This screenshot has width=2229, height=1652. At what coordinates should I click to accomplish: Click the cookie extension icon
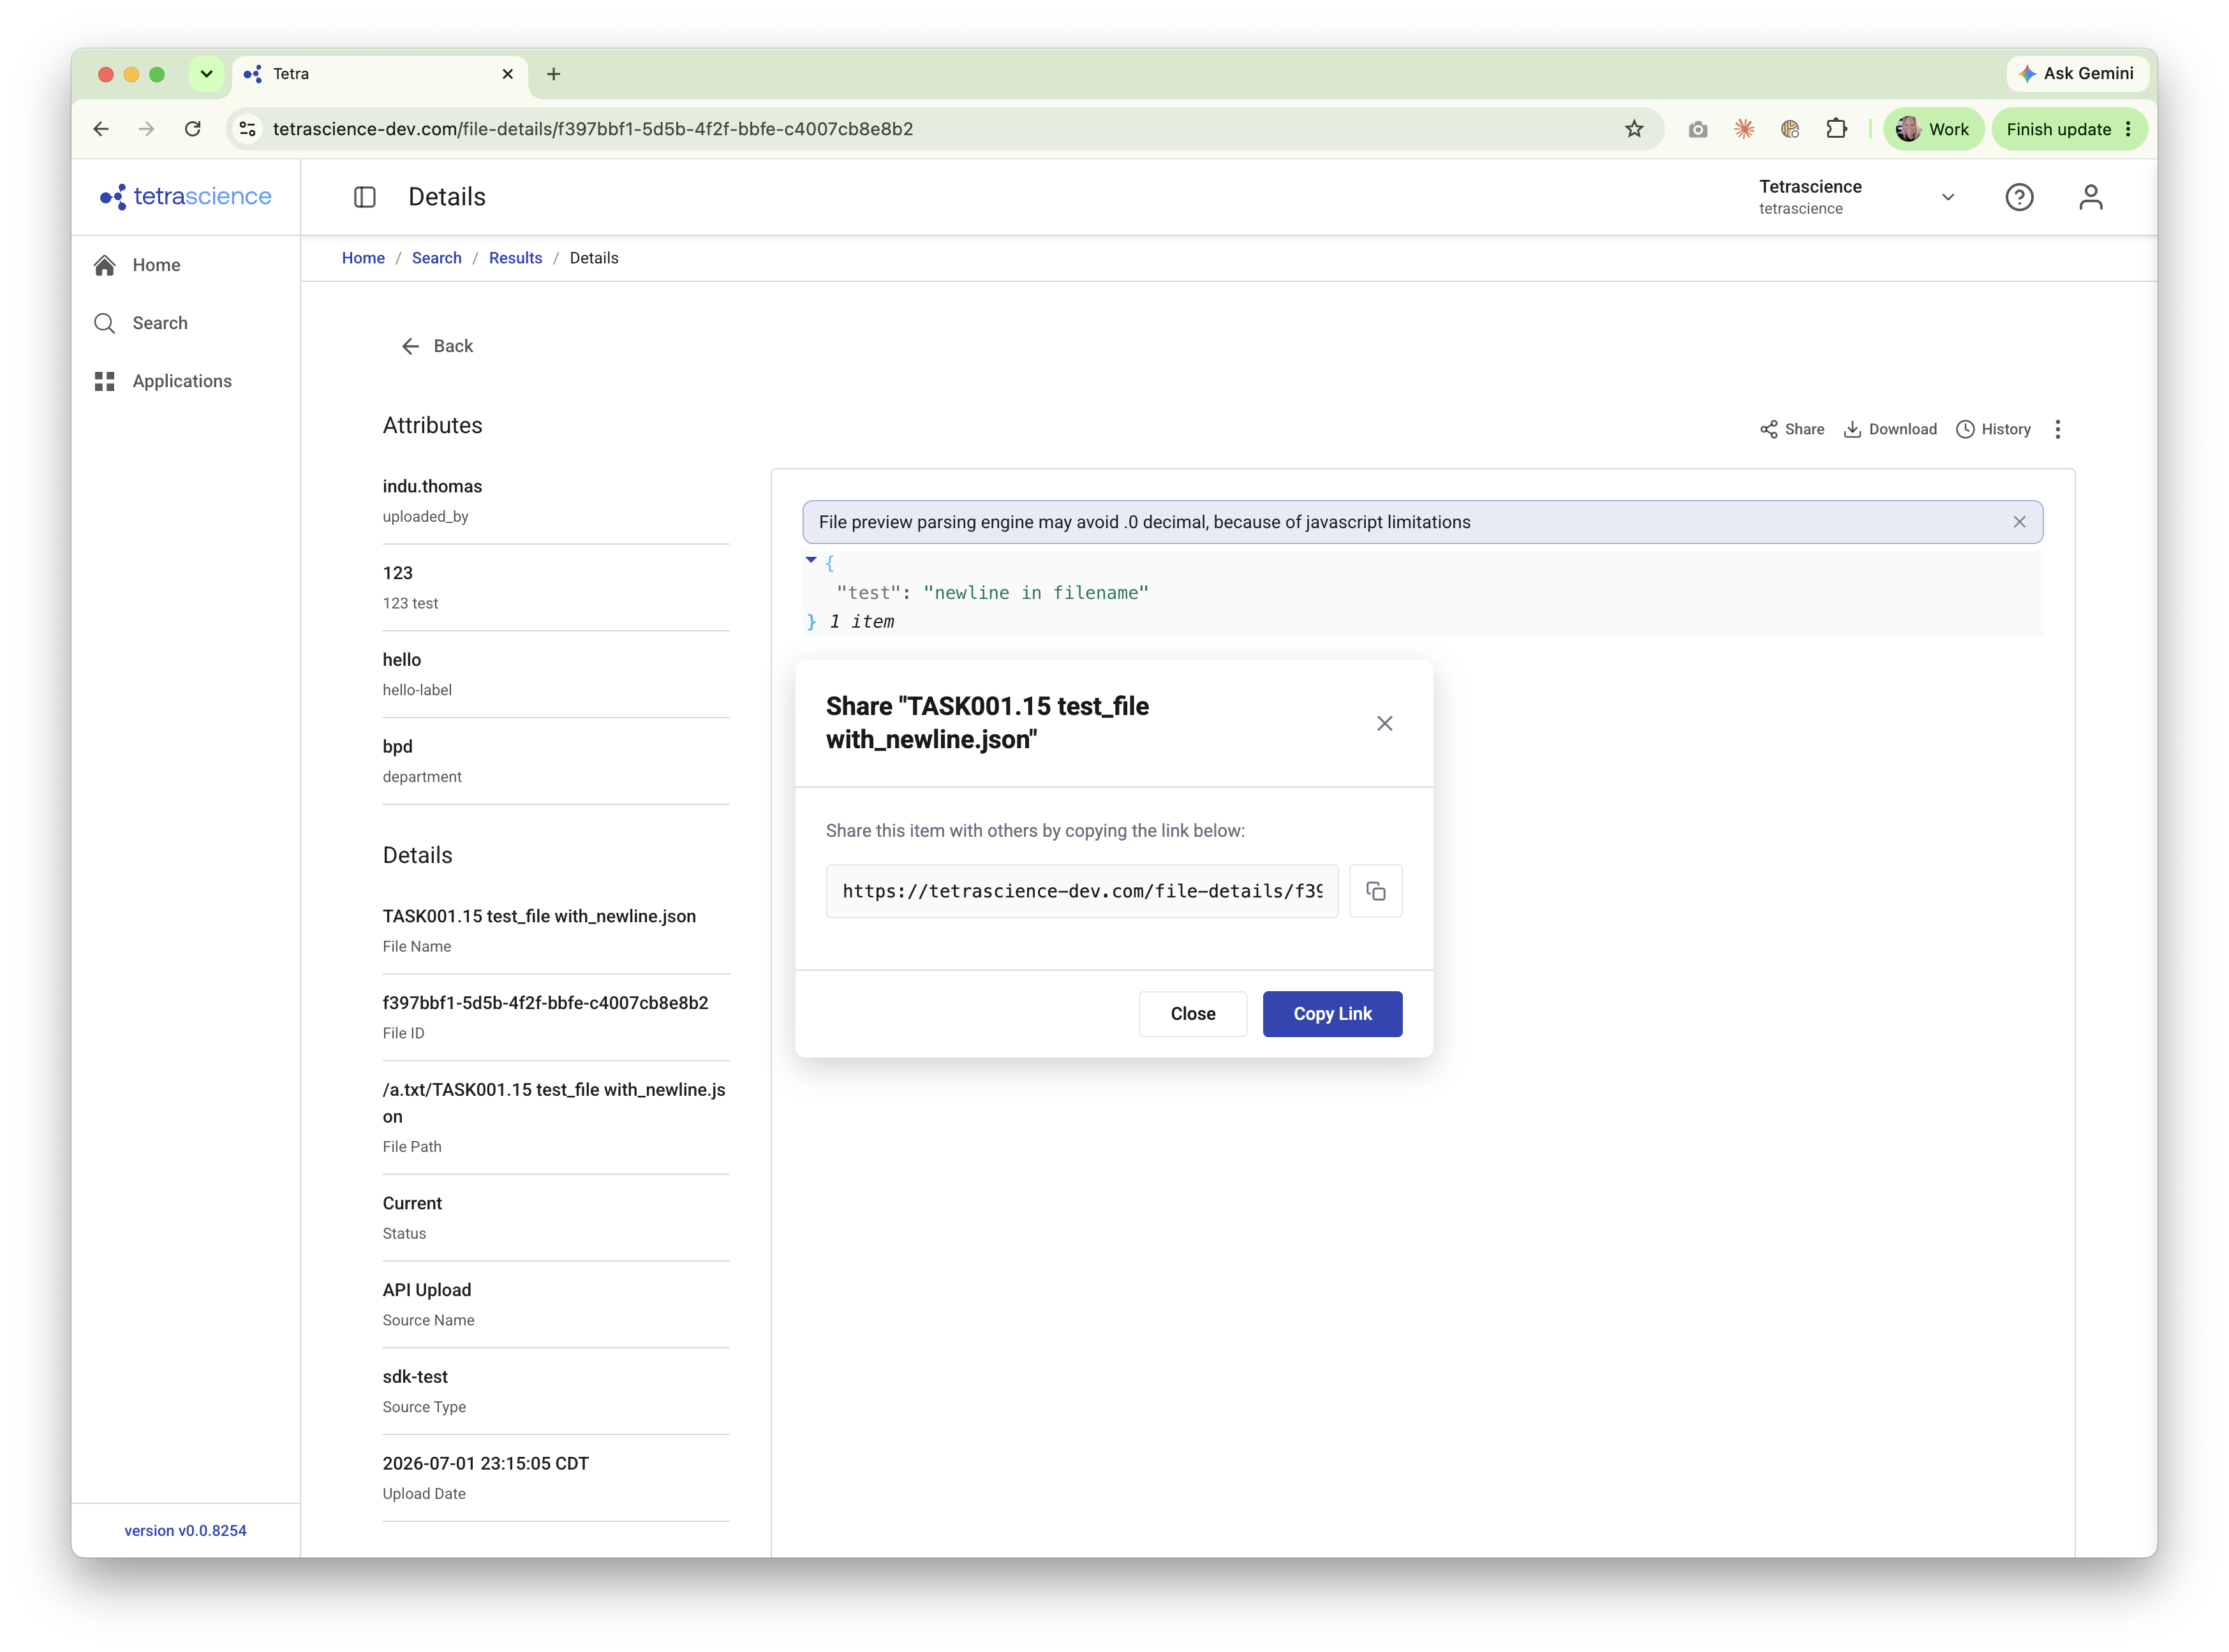(x=1789, y=129)
